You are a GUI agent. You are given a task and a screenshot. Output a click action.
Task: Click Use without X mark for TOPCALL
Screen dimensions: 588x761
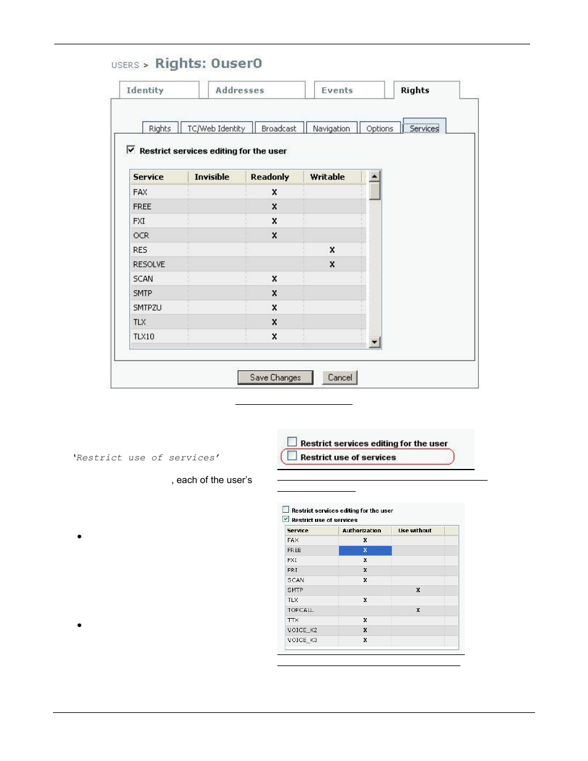point(418,610)
